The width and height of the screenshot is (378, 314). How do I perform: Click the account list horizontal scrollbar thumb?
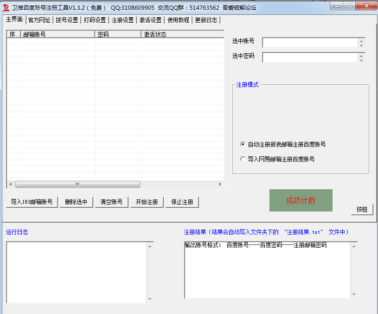click(x=77, y=184)
